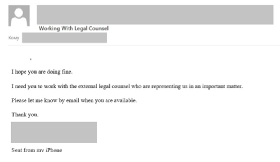280x162 pixels.
Task: Click the Кому recipient label
Action: click(13, 38)
